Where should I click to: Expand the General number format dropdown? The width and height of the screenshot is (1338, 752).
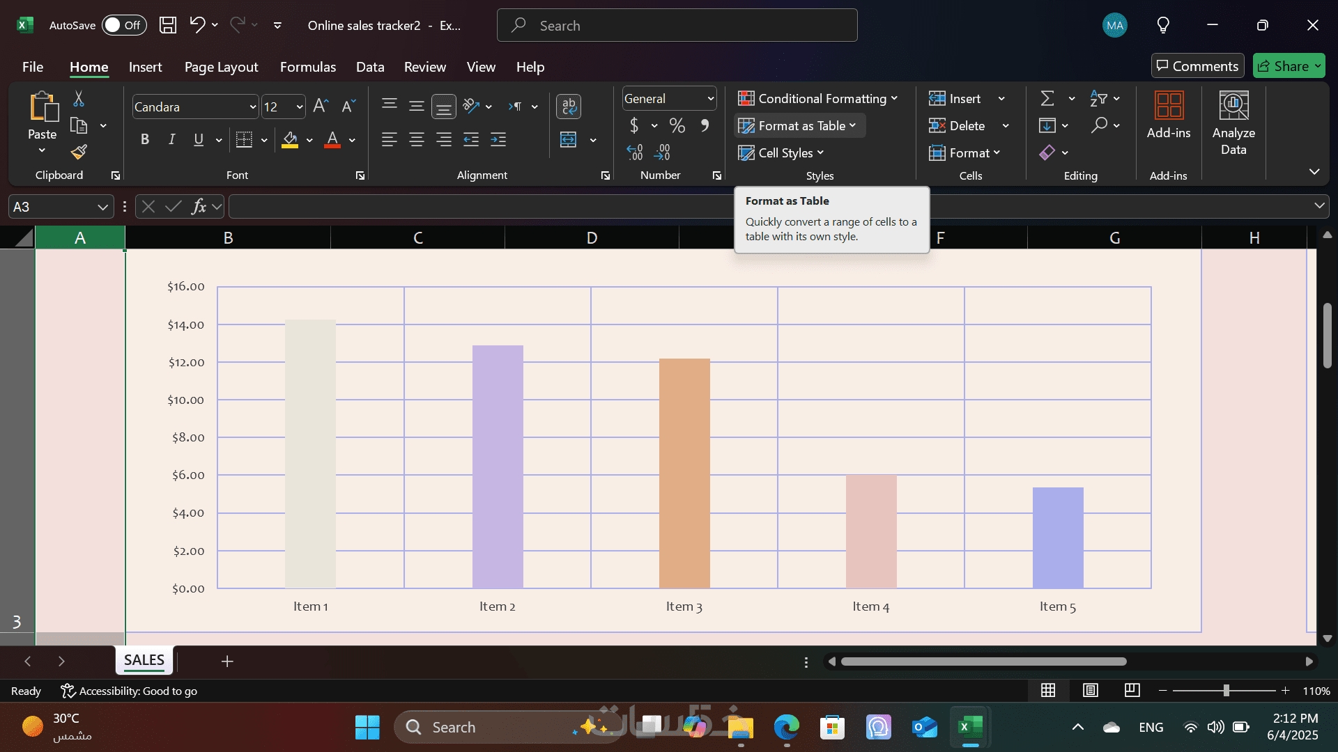pyautogui.click(x=710, y=99)
